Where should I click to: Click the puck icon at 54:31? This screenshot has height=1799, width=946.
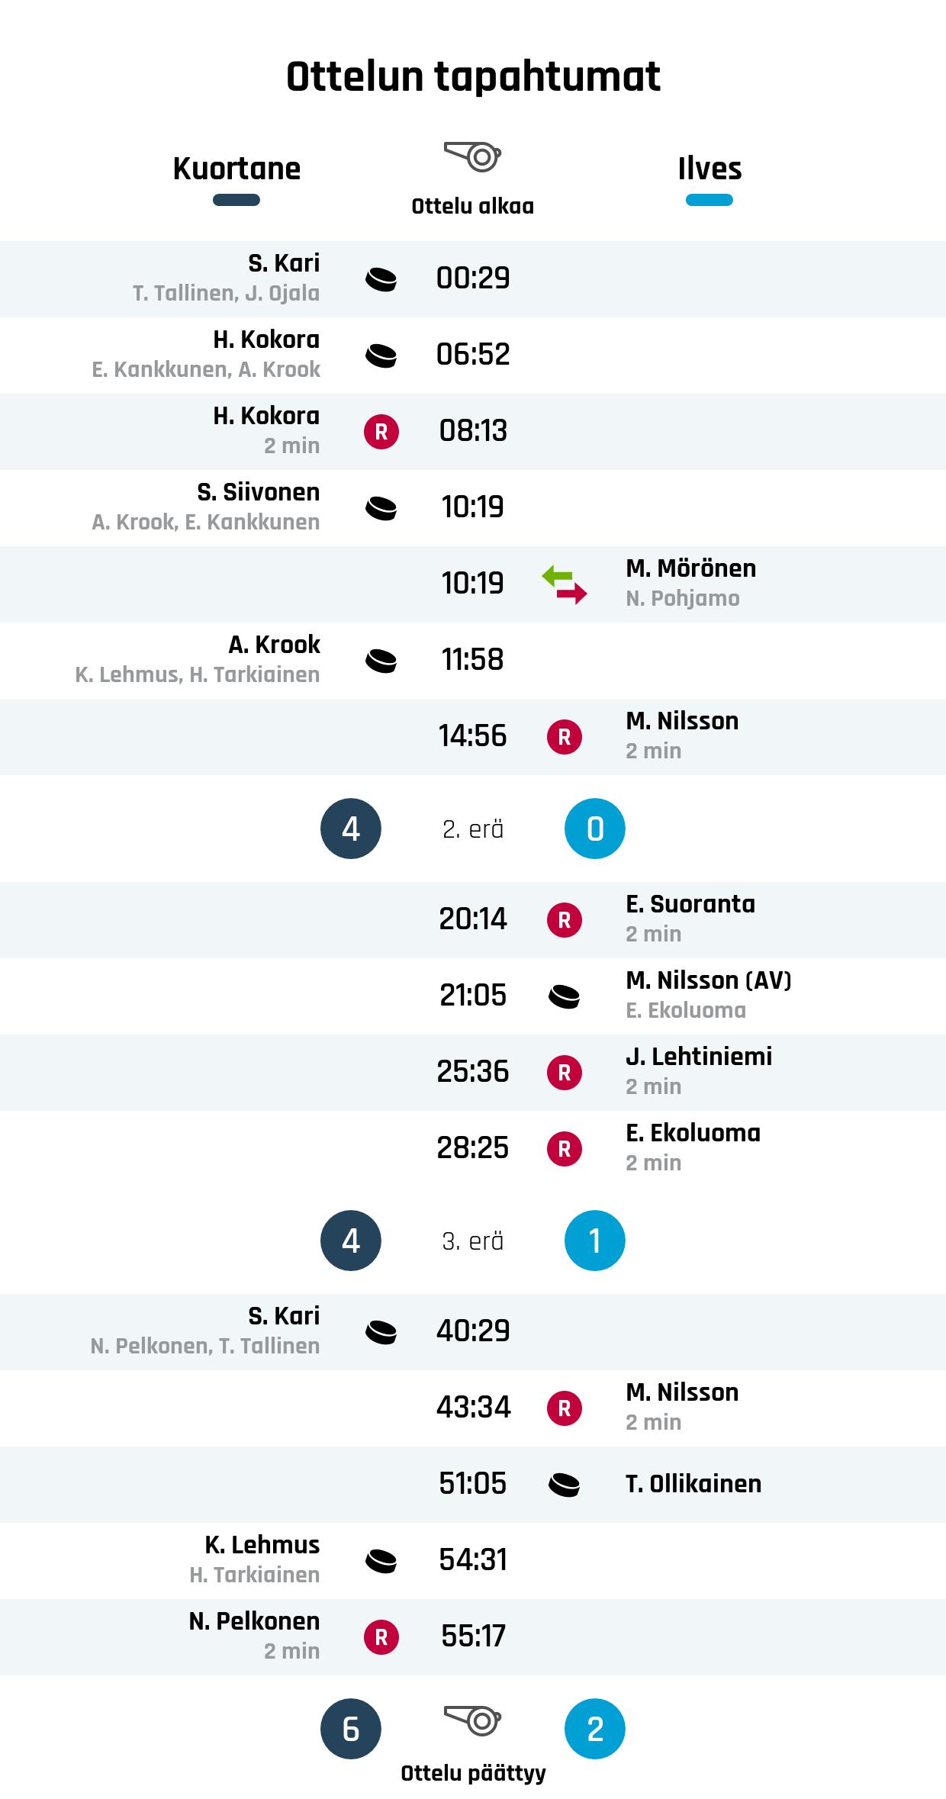click(381, 1561)
